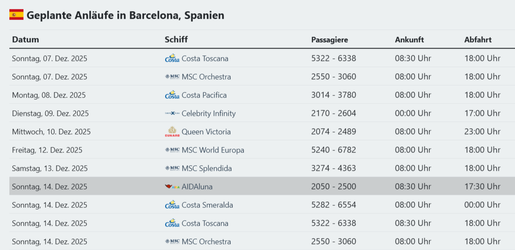Click Costa logo beside Costa Pacifica

coord(172,95)
